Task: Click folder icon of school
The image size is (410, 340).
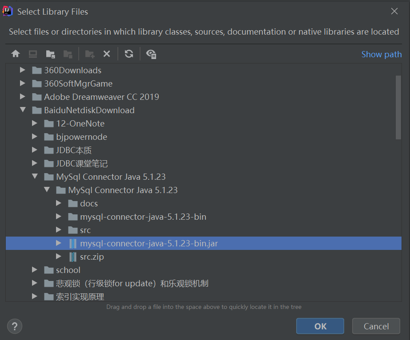Action: [x=48, y=270]
